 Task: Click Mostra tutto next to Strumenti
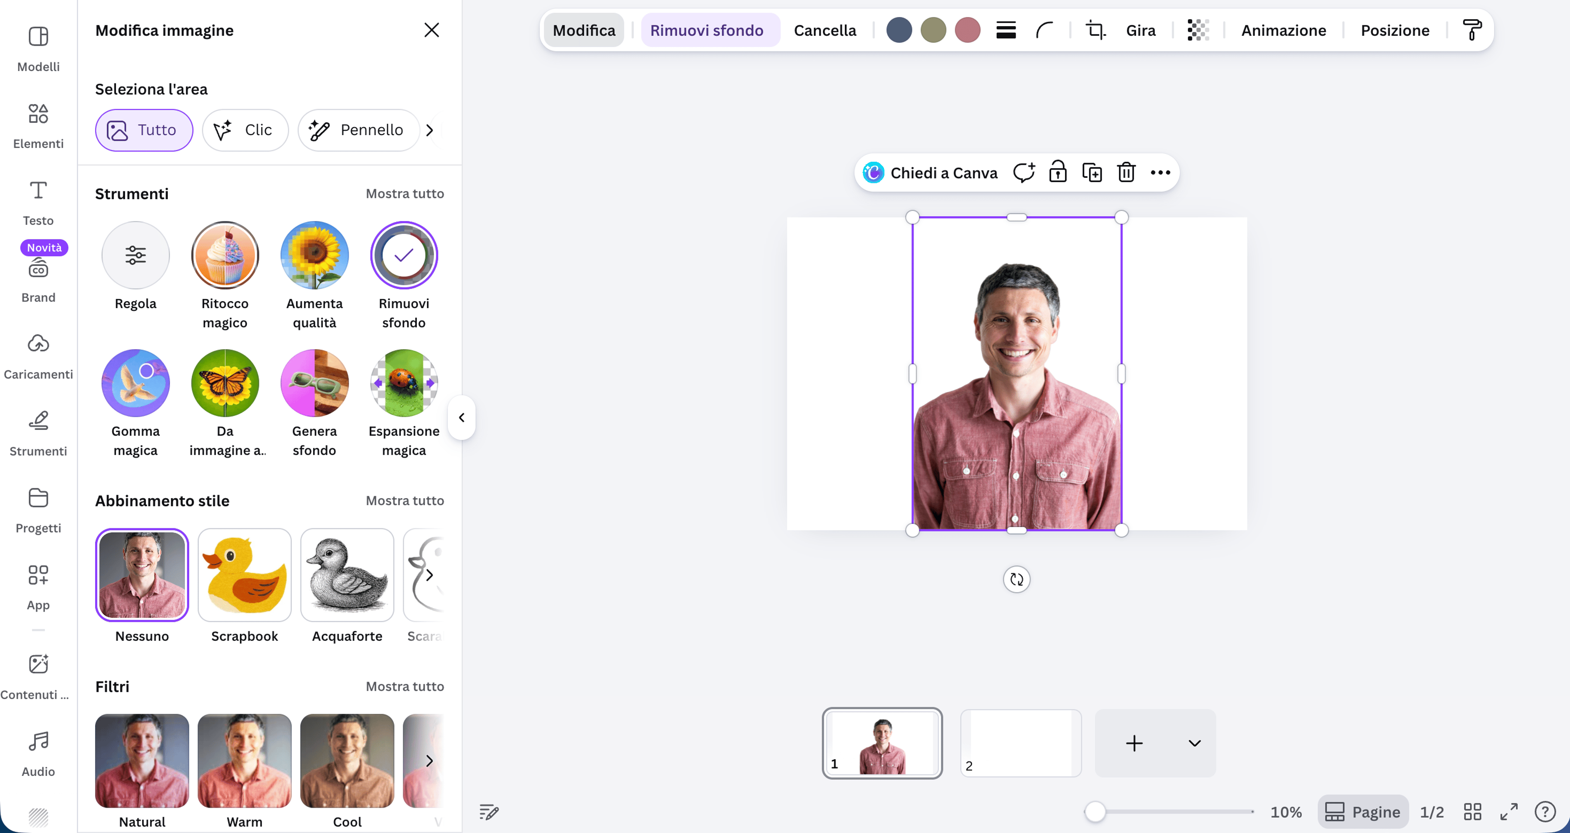click(405, 193)
